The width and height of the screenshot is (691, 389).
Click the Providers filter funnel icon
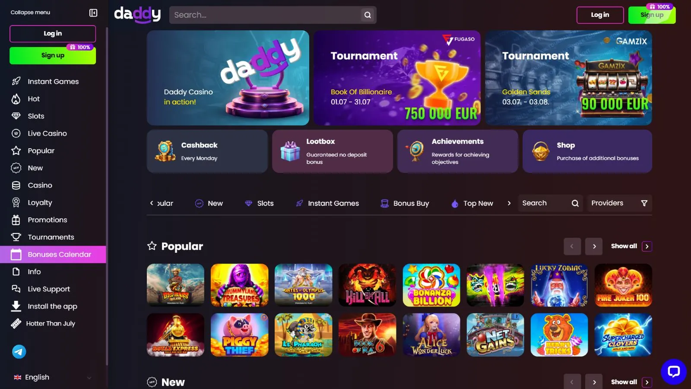coord(644,203)
